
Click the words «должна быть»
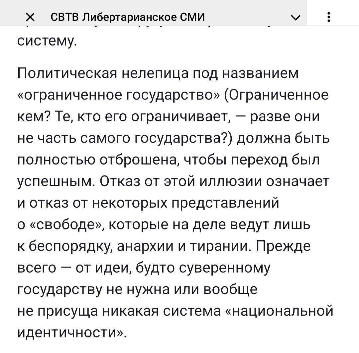tap(283, 138)
